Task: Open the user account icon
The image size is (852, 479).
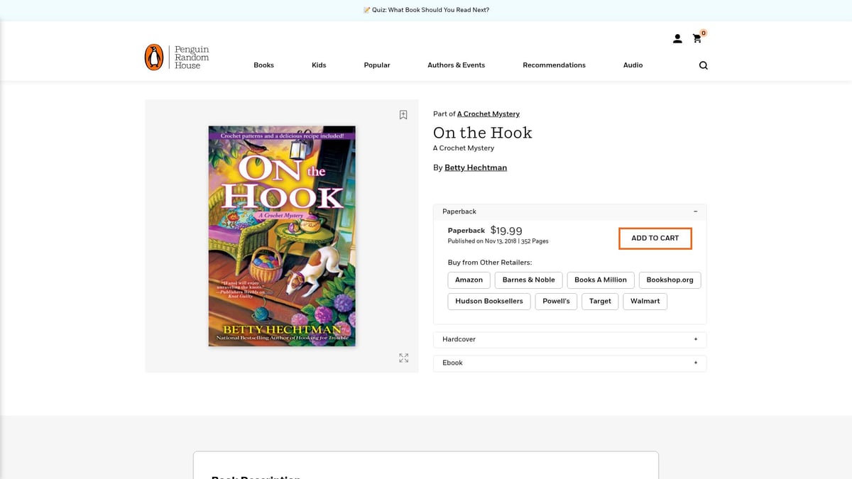Action: pos(677,39)
